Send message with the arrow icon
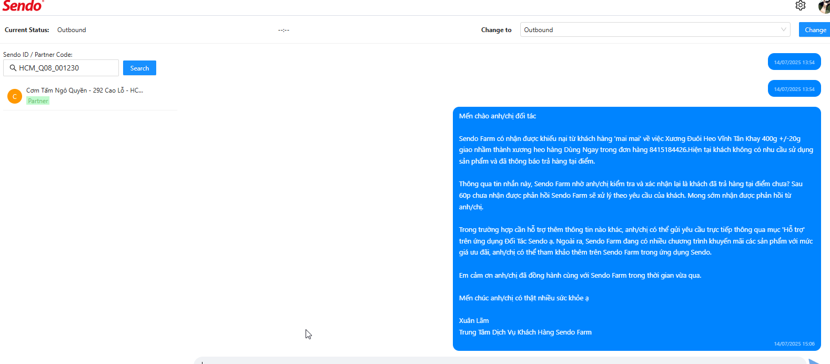The height and width of the screenshot is (364, 830). pyautogui.click(x=814, y=361)
